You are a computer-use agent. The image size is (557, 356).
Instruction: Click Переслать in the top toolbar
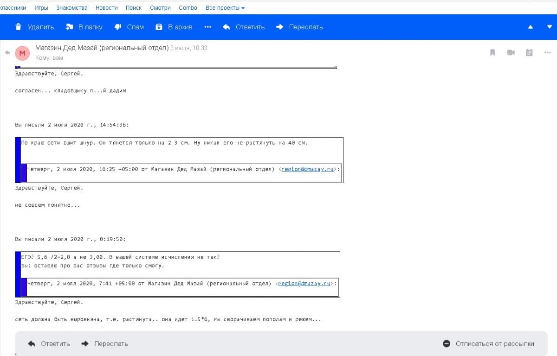point(299,27)
